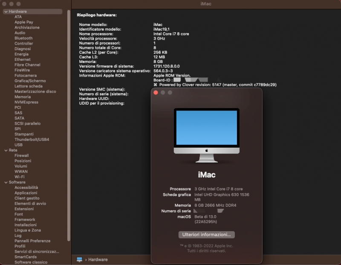This screenshot has width=341, height=265.
Task: Open Elementi di avvio entry
Action: pos(30,204)
